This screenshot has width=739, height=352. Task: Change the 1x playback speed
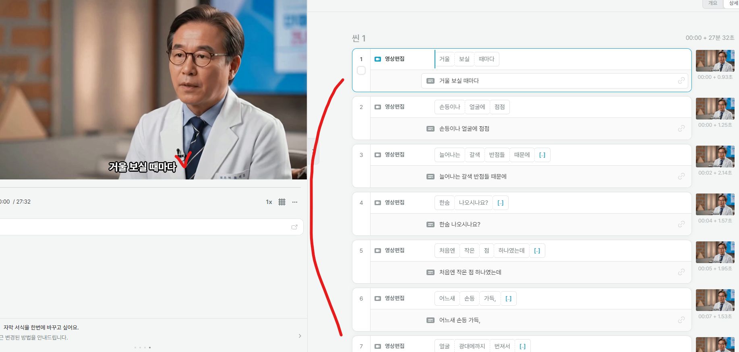[x=269, y=202]
